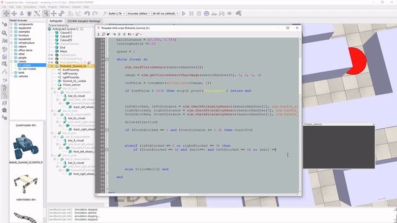397x223 pixels.
Task: Click the undo arrow in main toolbar
Action: coord(87,14)
